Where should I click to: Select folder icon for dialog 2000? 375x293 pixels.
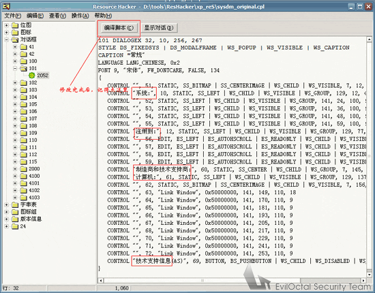[x=23, y=169]
